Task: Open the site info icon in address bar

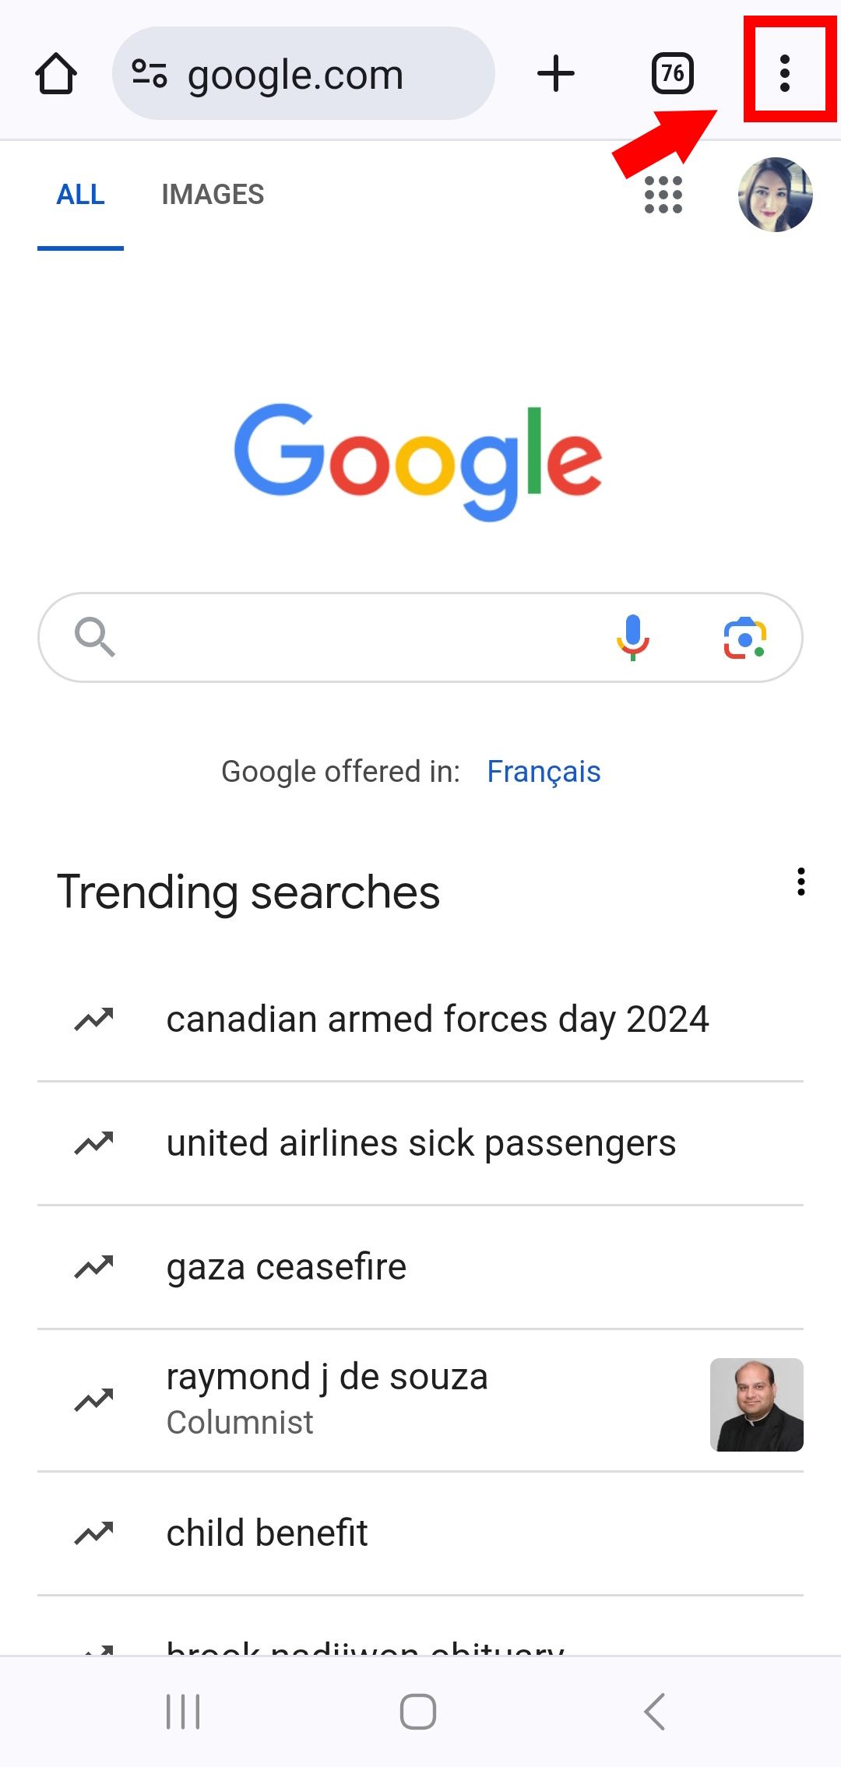Action: point(149,74)
